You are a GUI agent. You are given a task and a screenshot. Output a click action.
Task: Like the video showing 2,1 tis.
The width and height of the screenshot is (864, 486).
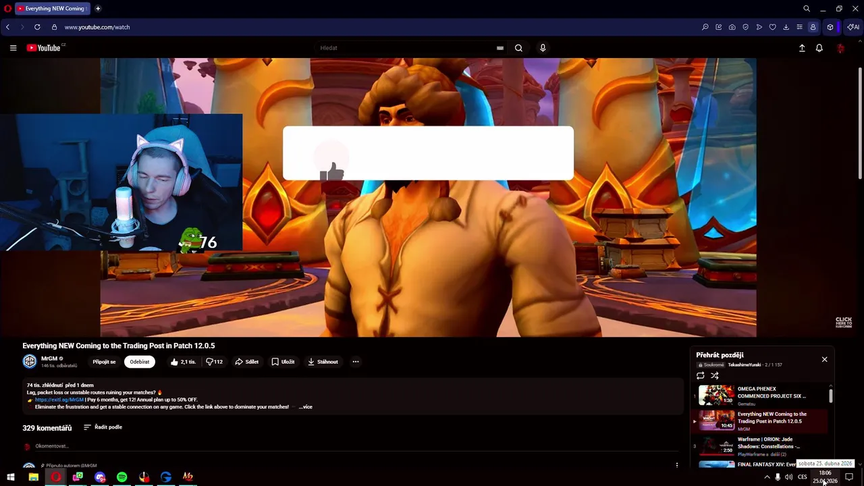click(183, 362)
